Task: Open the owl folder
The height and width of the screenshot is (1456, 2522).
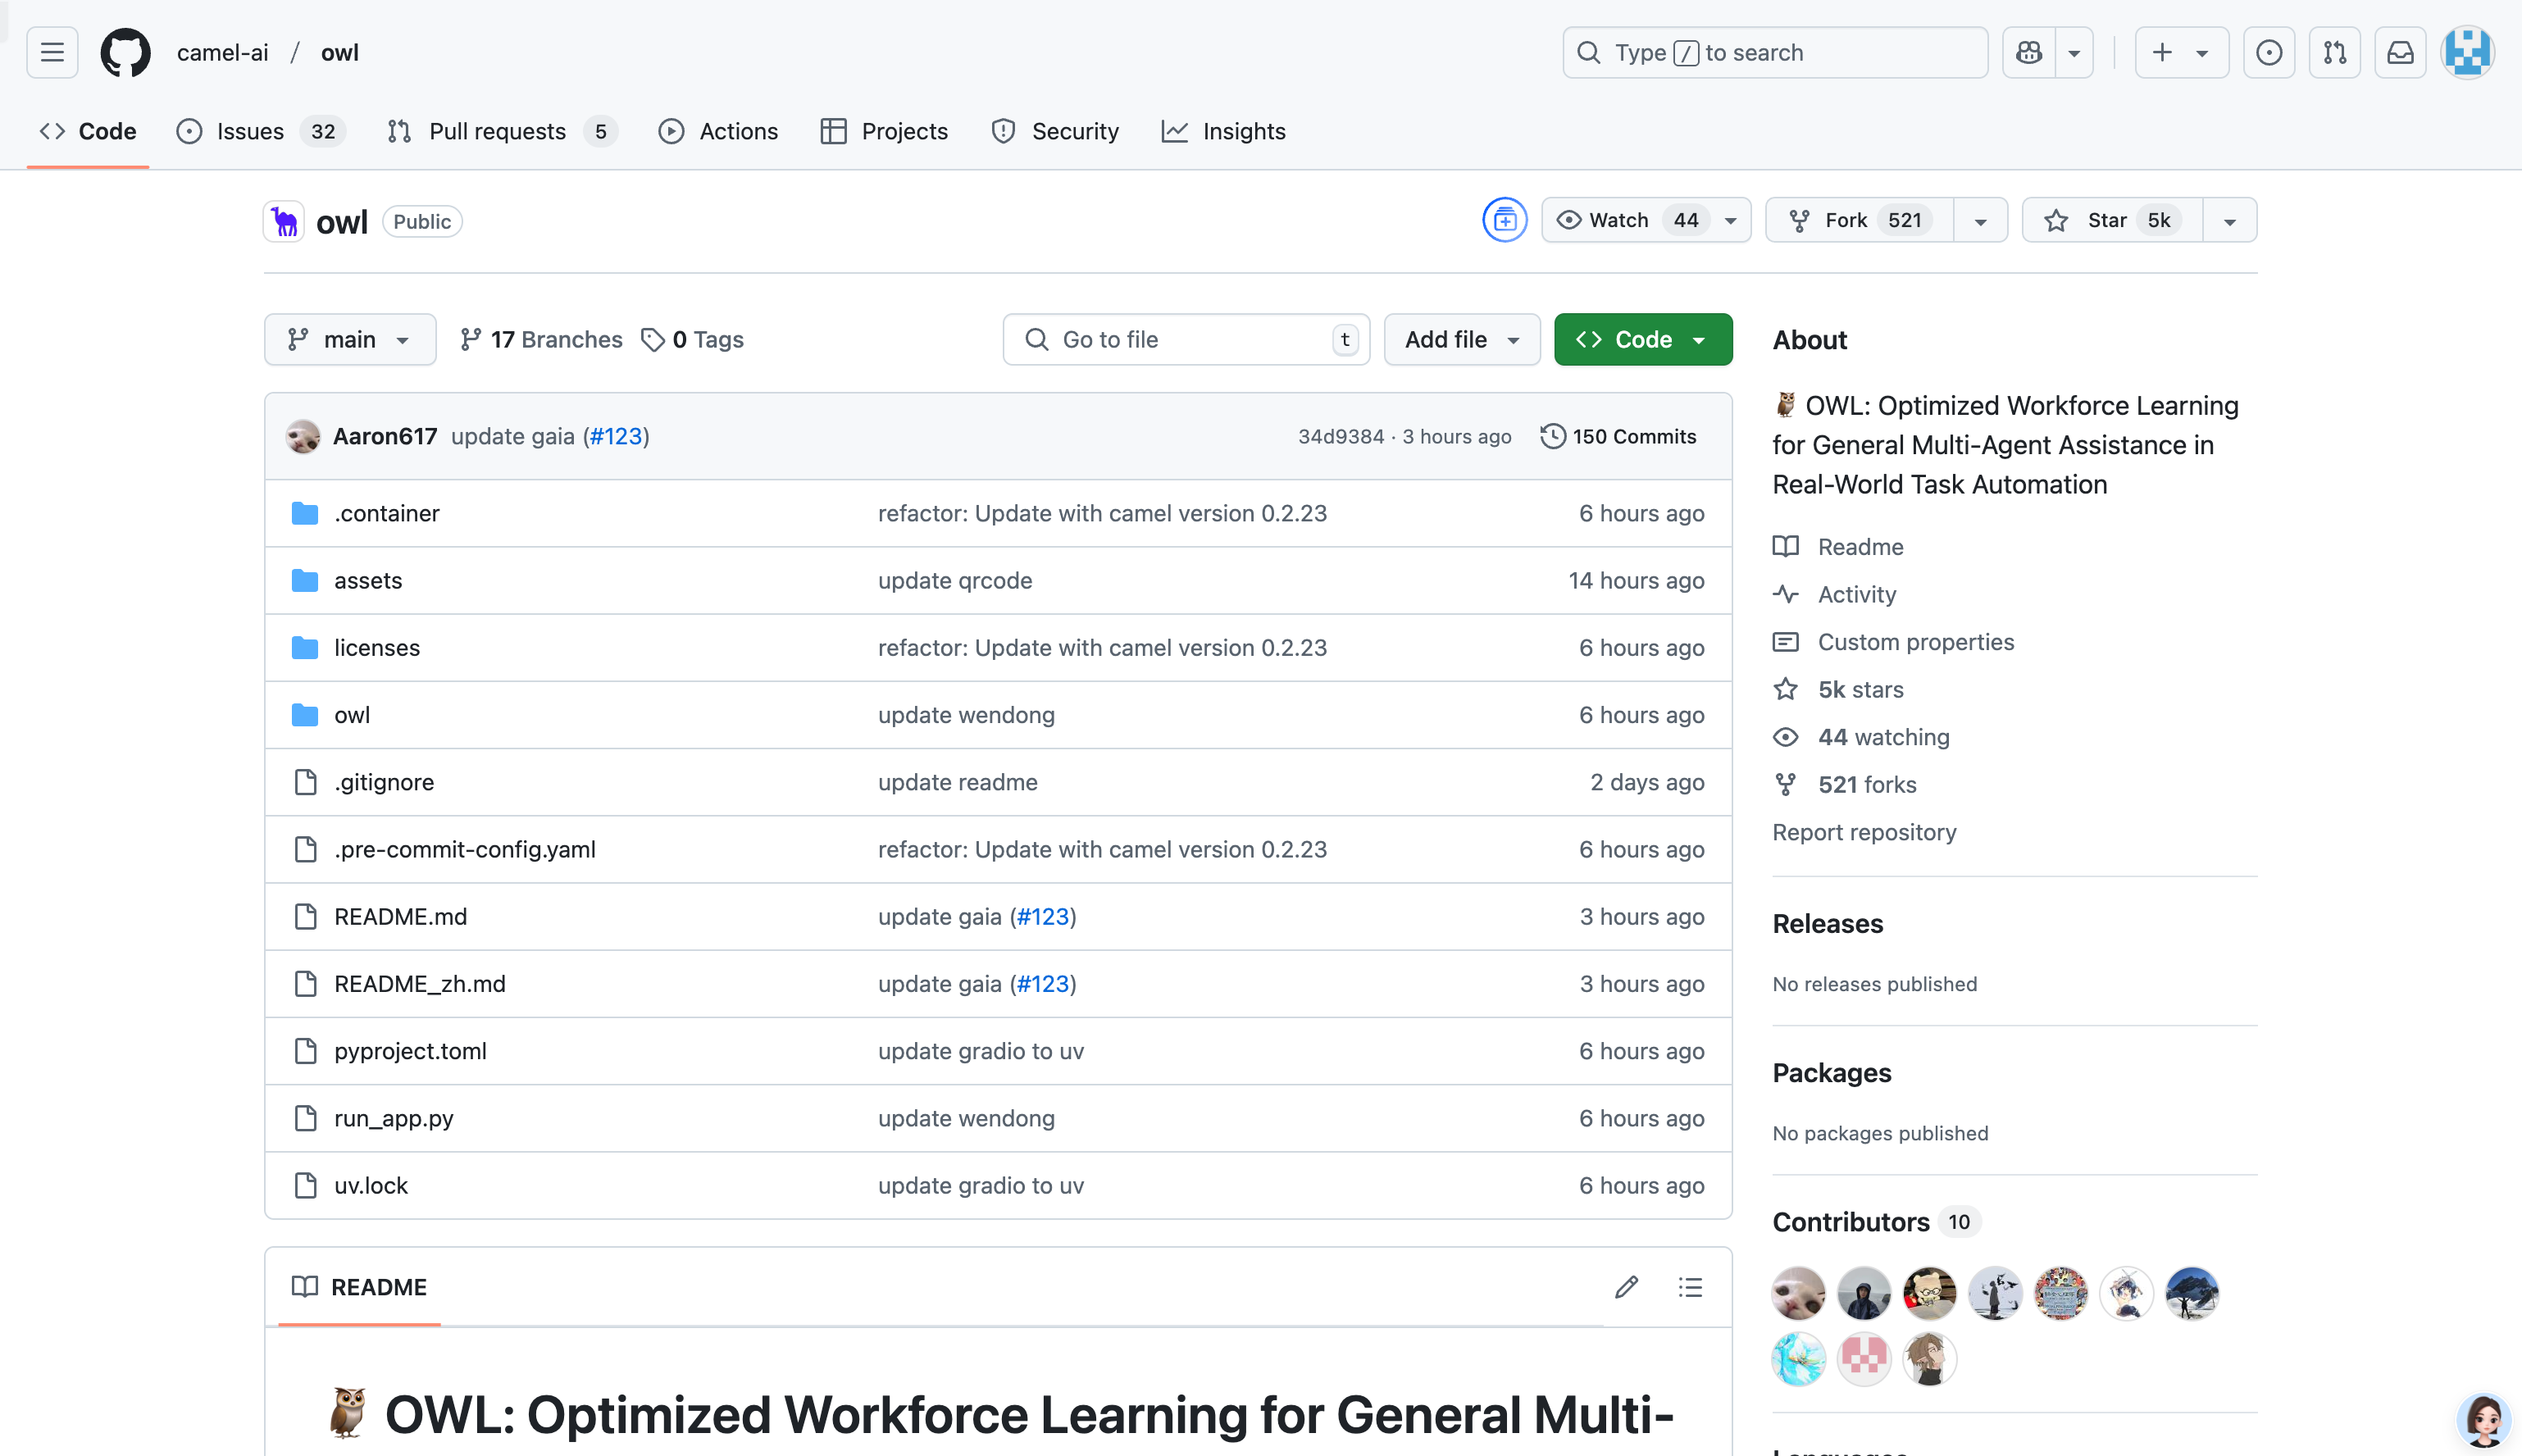Action: tap(352, 715)
